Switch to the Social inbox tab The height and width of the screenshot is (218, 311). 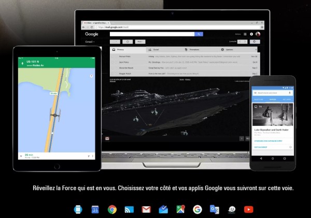(164, 50)
